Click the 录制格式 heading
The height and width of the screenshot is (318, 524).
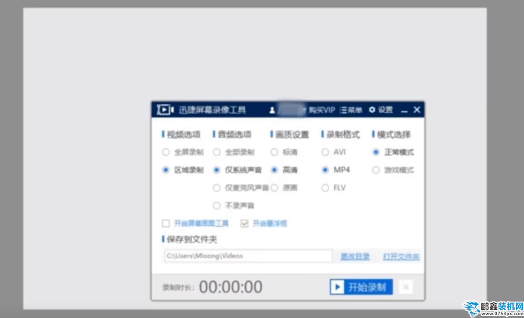343,135
